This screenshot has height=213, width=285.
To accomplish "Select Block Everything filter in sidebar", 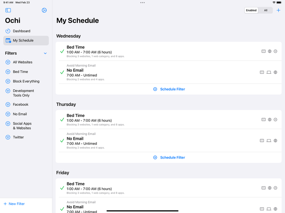I will click(26, 81).
